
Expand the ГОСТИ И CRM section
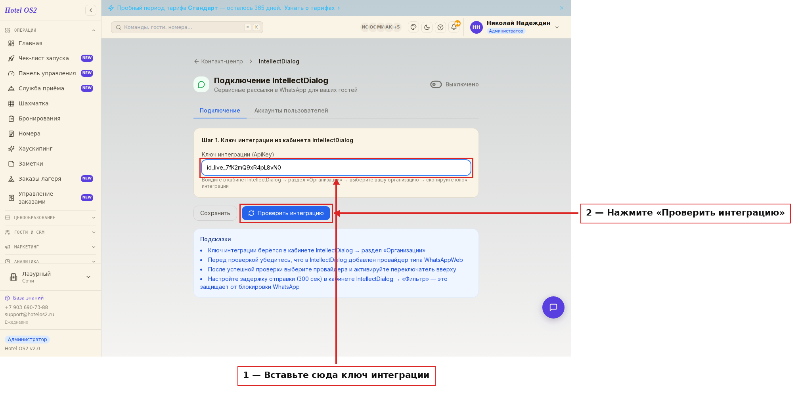click(50, 232)
